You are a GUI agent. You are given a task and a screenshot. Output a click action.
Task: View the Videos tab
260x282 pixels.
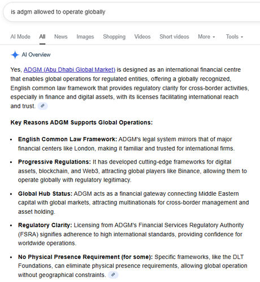[142, 37]
